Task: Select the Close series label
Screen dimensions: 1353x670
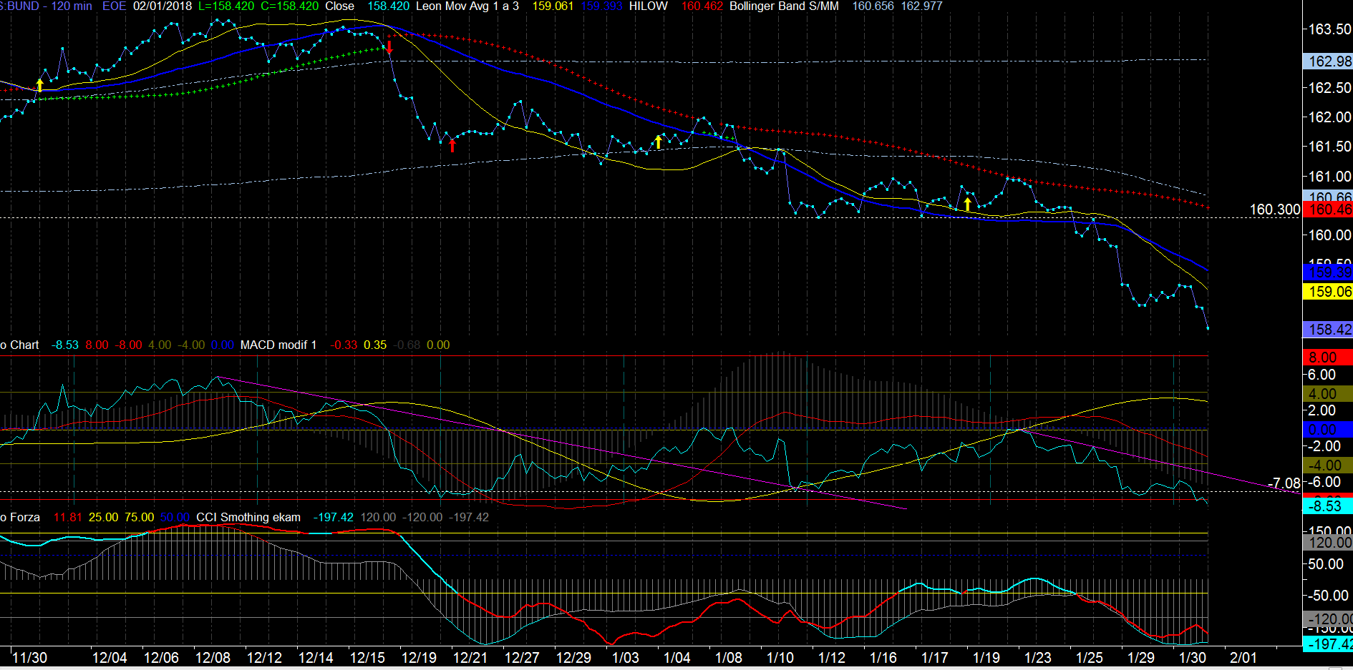Action: click(339, 6)
